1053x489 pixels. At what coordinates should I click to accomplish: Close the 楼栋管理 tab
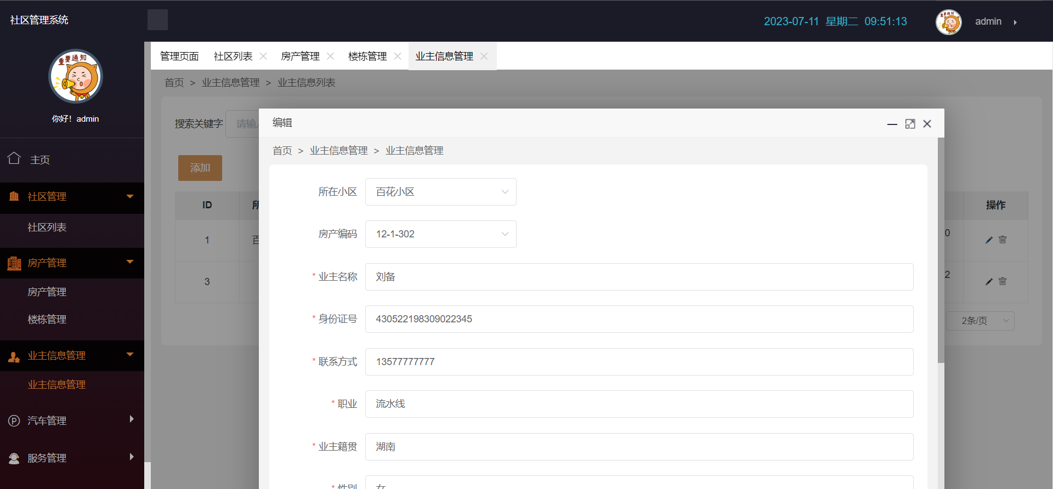[398, 56]
